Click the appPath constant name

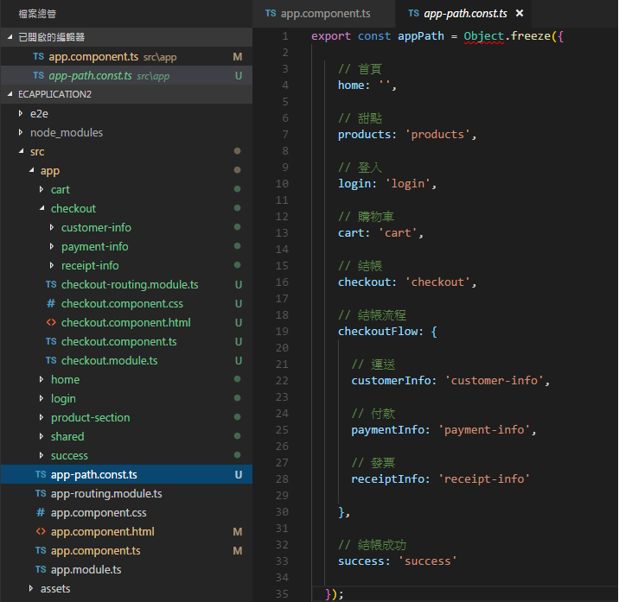[x=421, y=36]
